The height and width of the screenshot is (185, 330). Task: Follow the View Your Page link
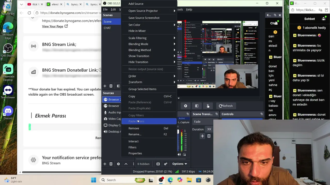point(53,26)
